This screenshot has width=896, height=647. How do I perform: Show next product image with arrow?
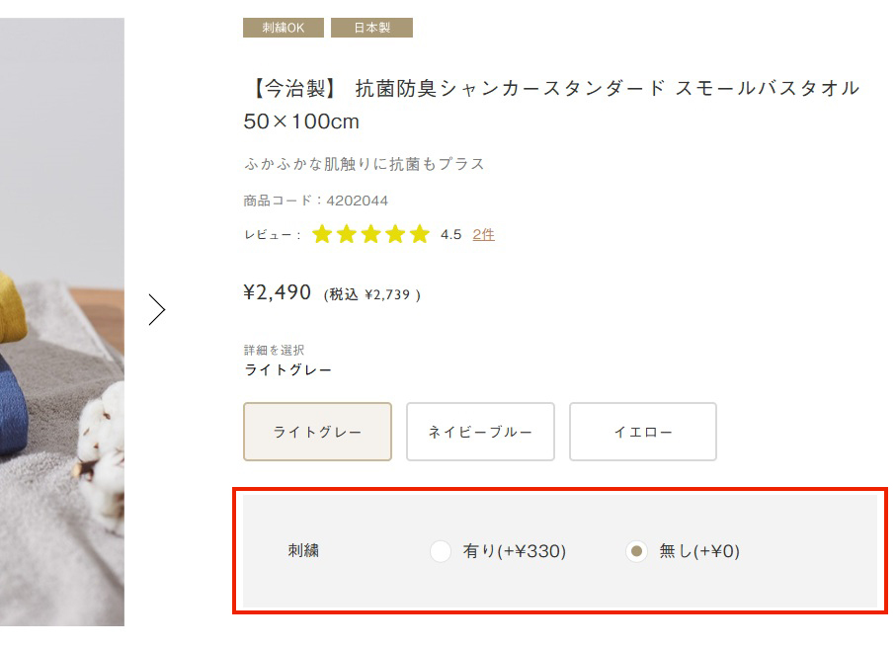pyautogui.click(x=157, y=310)
